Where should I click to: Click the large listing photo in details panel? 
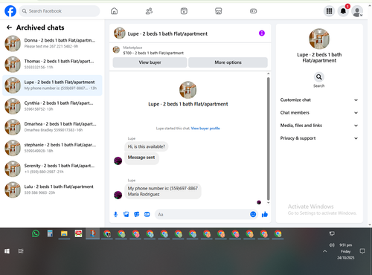(x=319, y=39)
